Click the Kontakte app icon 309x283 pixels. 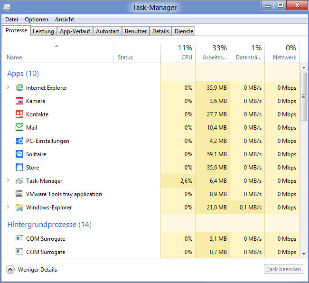(19, 114)
